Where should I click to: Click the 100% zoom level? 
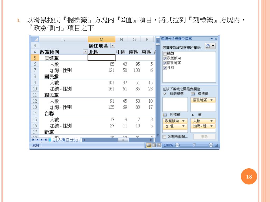tap(168, 145)
